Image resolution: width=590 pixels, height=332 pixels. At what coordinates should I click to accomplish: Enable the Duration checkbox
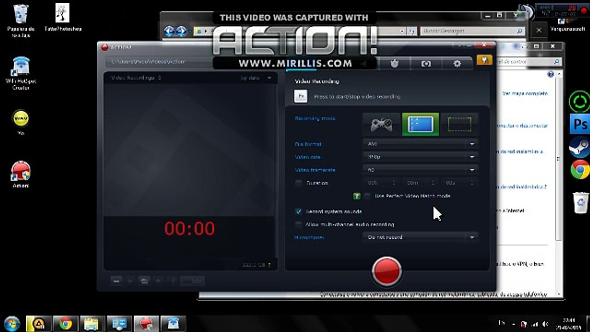click(299, 183)
